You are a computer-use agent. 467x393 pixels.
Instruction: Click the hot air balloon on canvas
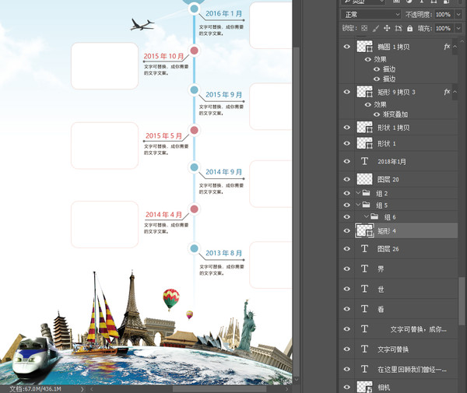point(171,299)
